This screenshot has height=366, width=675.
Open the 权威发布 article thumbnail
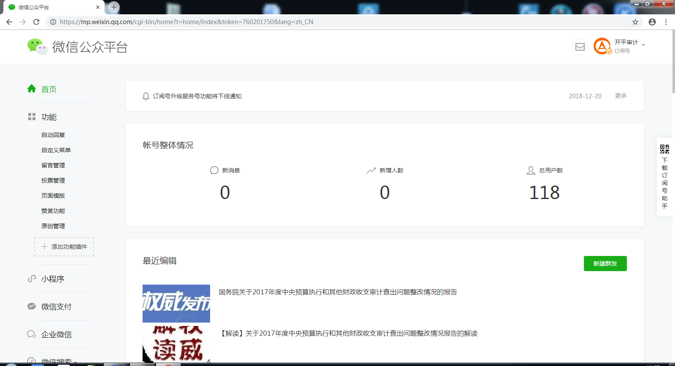point(176,303)
